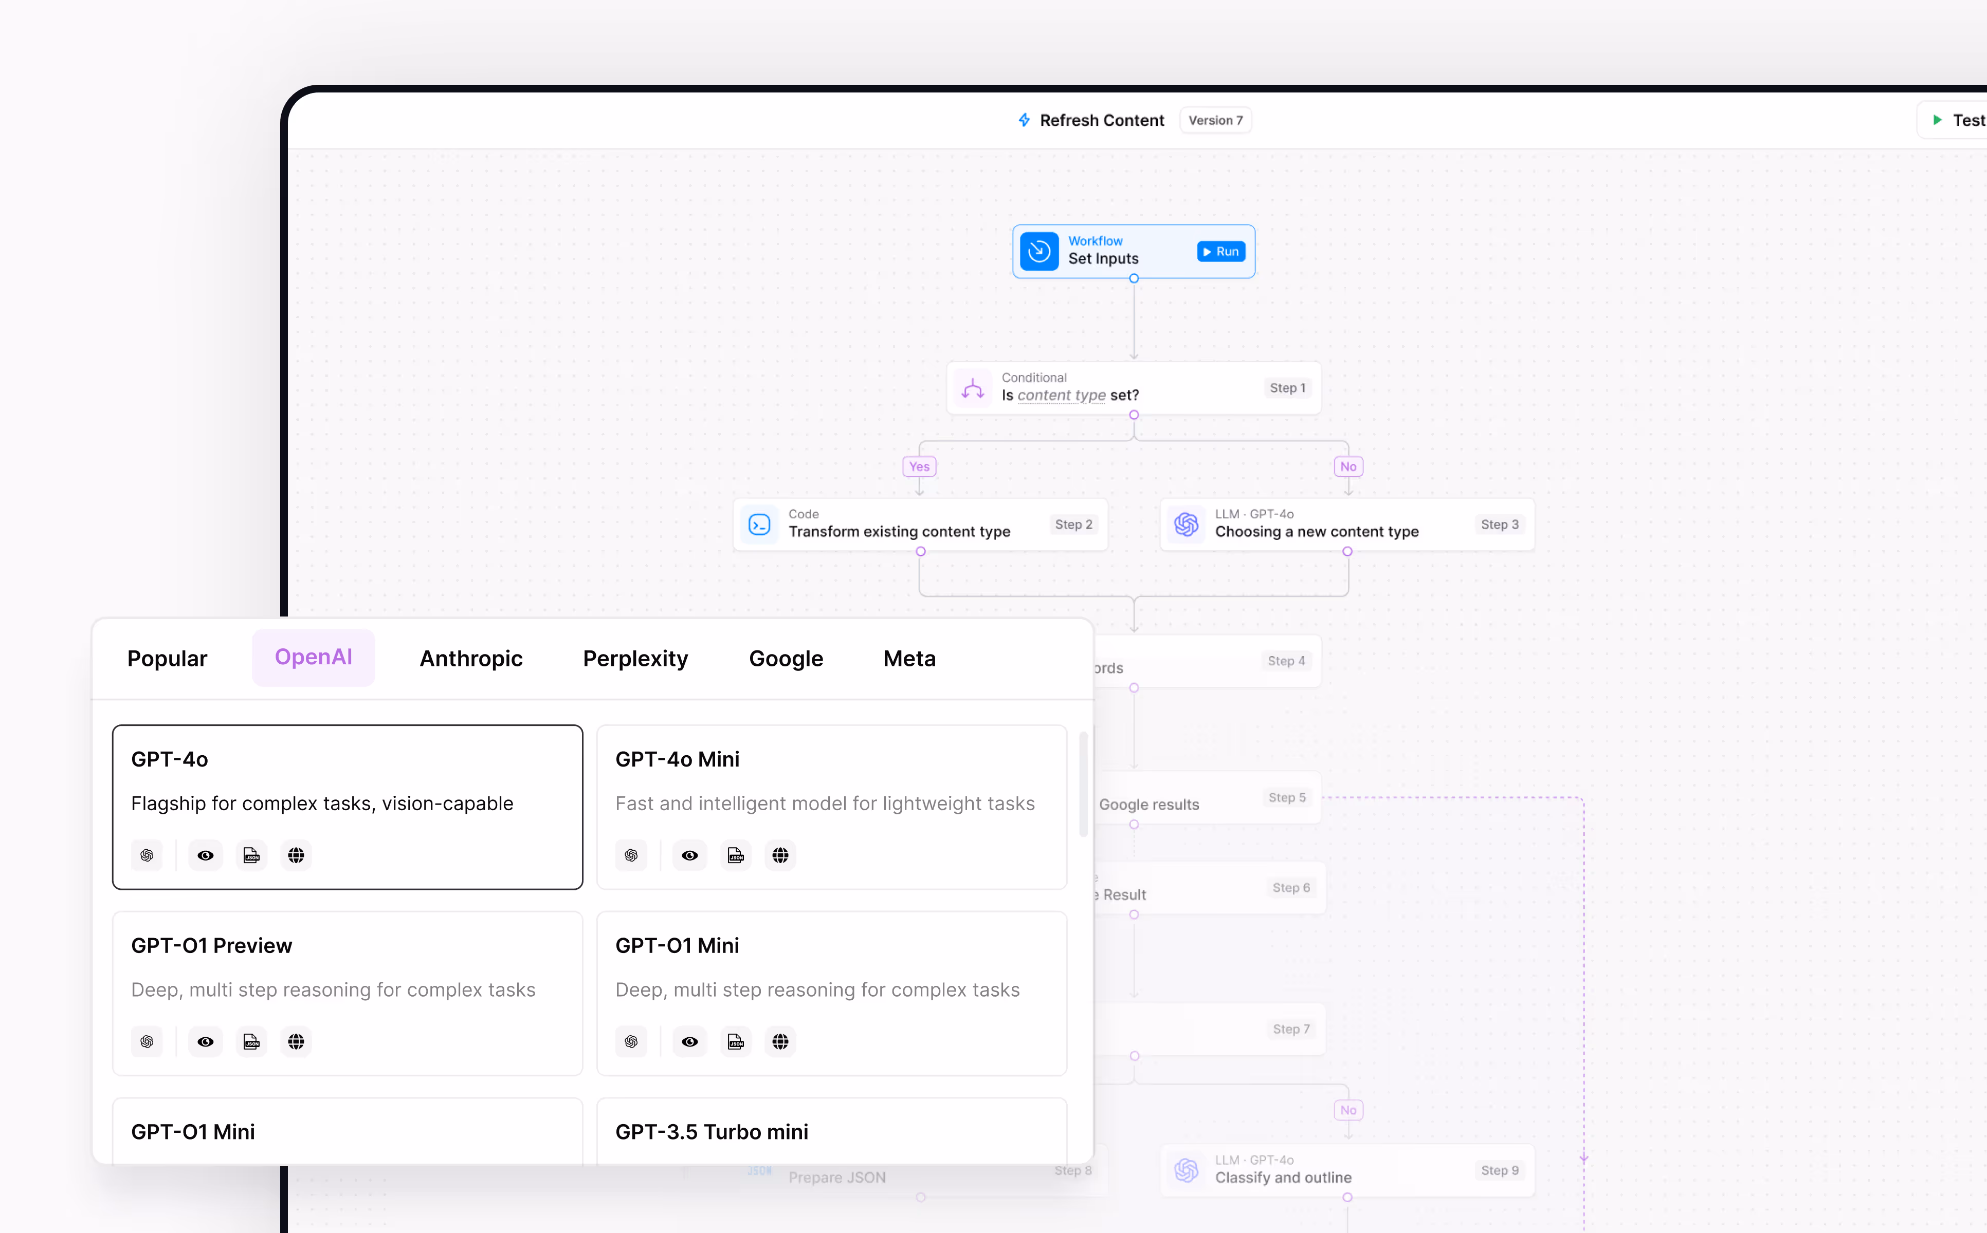Open the Google models tab
Viewport: 1987px width, 1233px height.
point(786,658)
